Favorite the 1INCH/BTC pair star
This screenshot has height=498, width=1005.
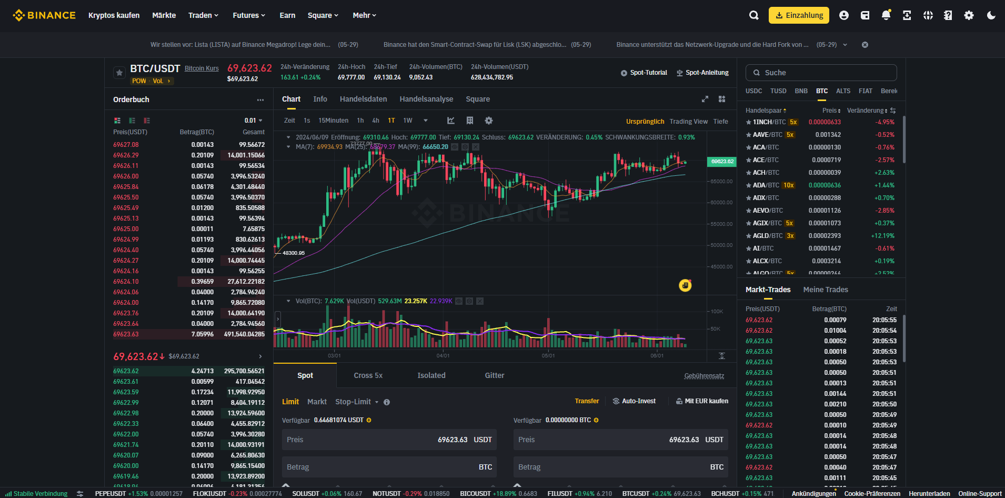[748, 122]
